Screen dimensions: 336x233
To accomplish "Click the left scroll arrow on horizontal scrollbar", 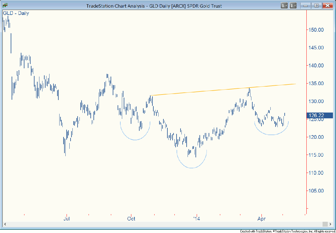I will click(x=5, y=224).
